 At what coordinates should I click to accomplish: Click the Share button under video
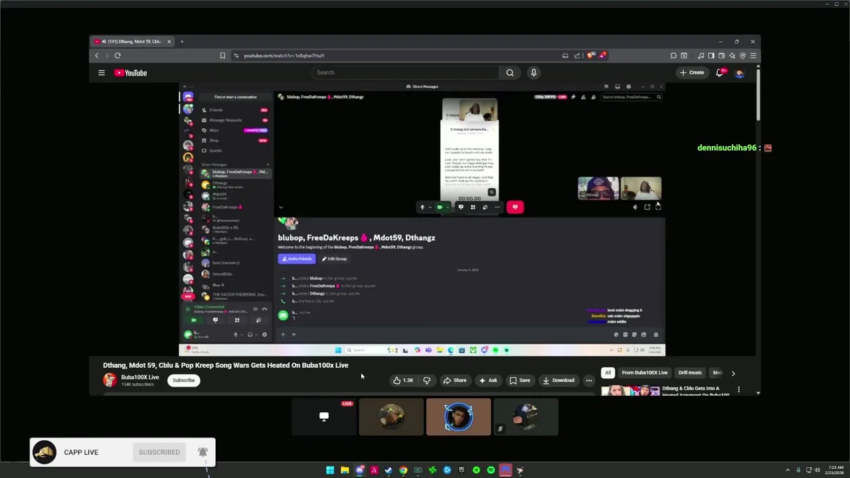coord(455,380)
